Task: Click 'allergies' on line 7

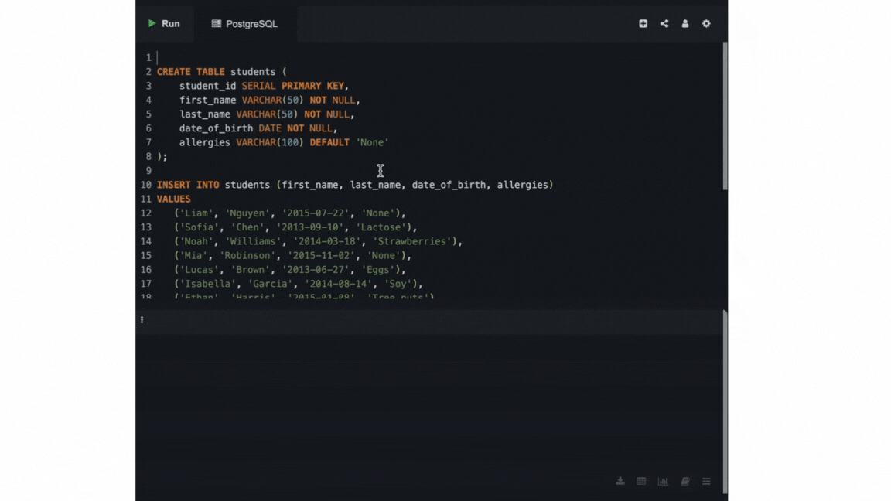Action: [204, 142]
